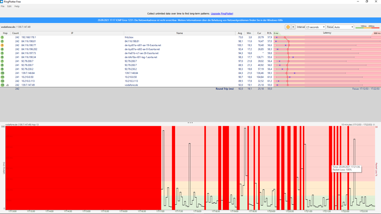The width and height of the screenshot is (381, 214).
Task: Select IP 84.116.196.202 in hop 4
Action: click(x=29, y=49)
